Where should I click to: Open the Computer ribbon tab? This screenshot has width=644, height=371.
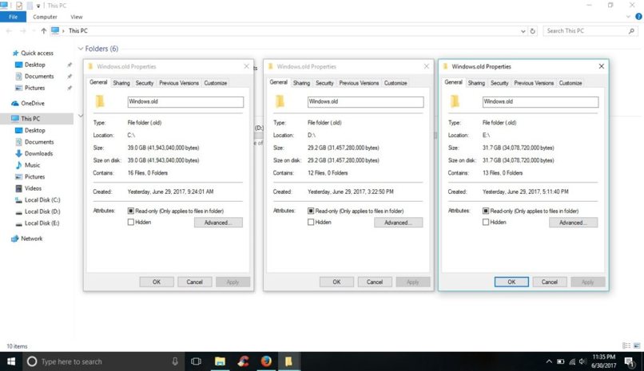point(46,17)
